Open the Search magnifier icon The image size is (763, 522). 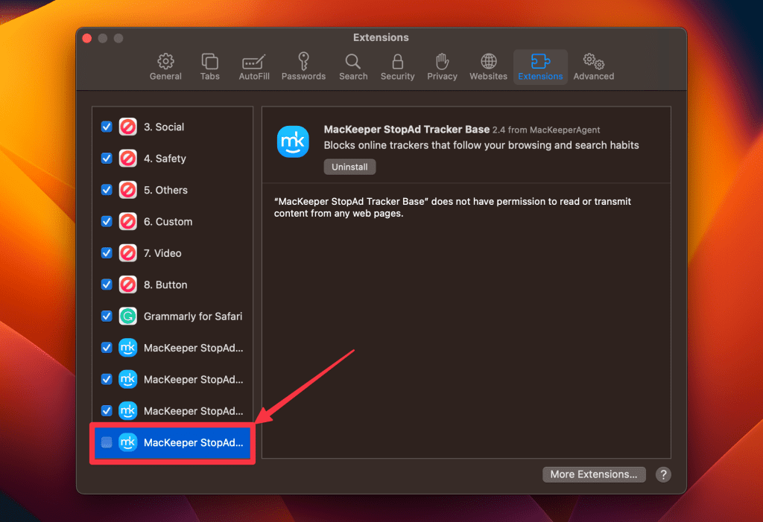(353, 62)
